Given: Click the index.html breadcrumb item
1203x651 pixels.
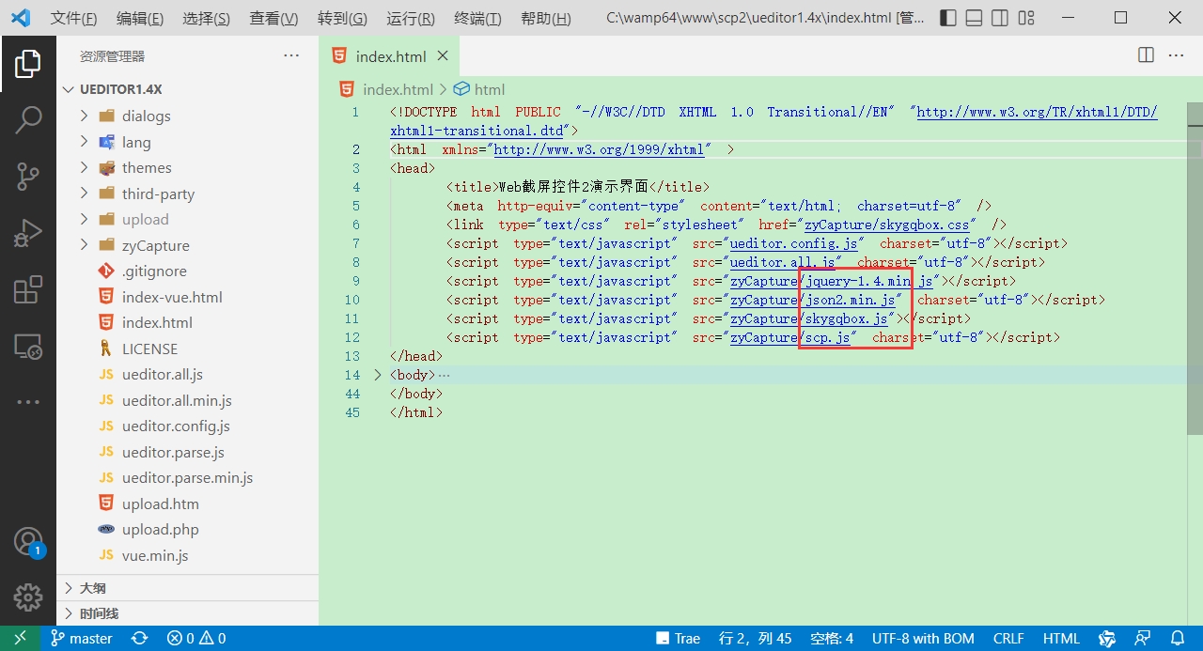Looking at the screenshot, I should coord(387,89).
